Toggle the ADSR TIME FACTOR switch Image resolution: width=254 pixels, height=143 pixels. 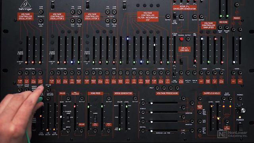point(175,16)
